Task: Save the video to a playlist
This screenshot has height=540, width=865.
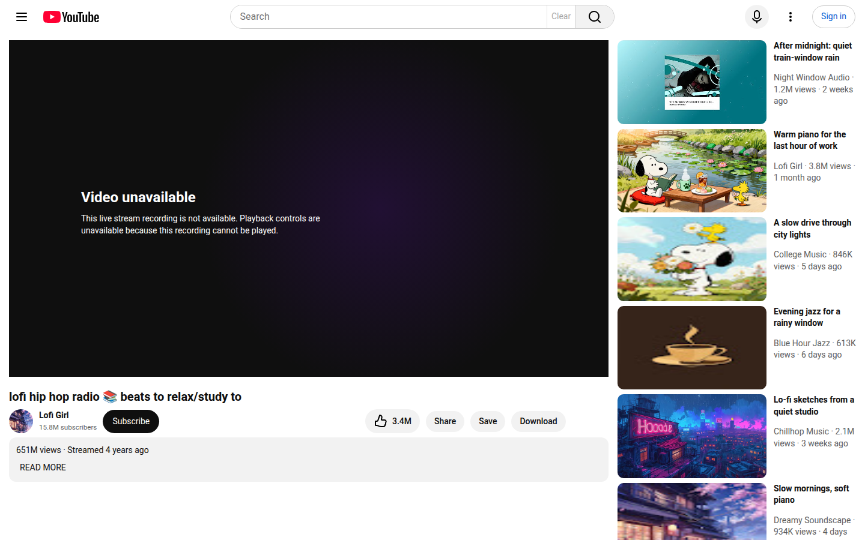Action: [x=488, y=421]
